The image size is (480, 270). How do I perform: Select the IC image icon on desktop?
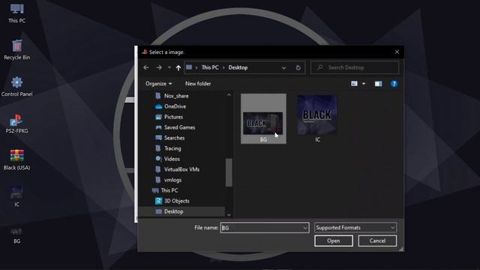[16, 196]
